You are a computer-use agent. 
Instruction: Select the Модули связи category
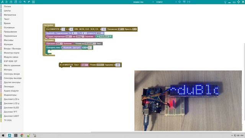(x=11, y=57)
